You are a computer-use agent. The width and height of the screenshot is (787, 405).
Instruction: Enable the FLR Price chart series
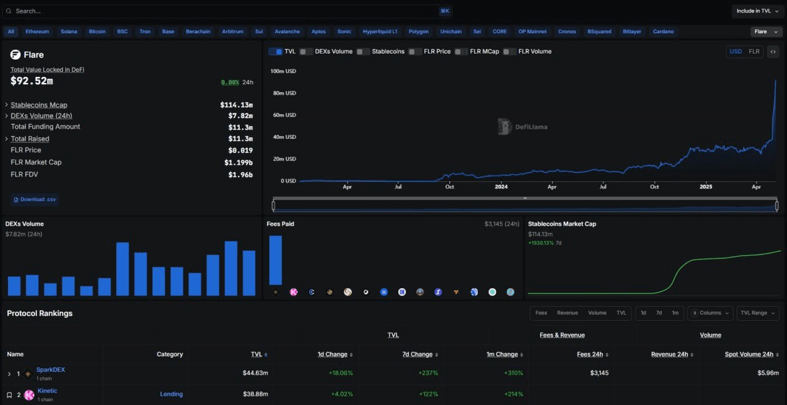coord(415,52)
